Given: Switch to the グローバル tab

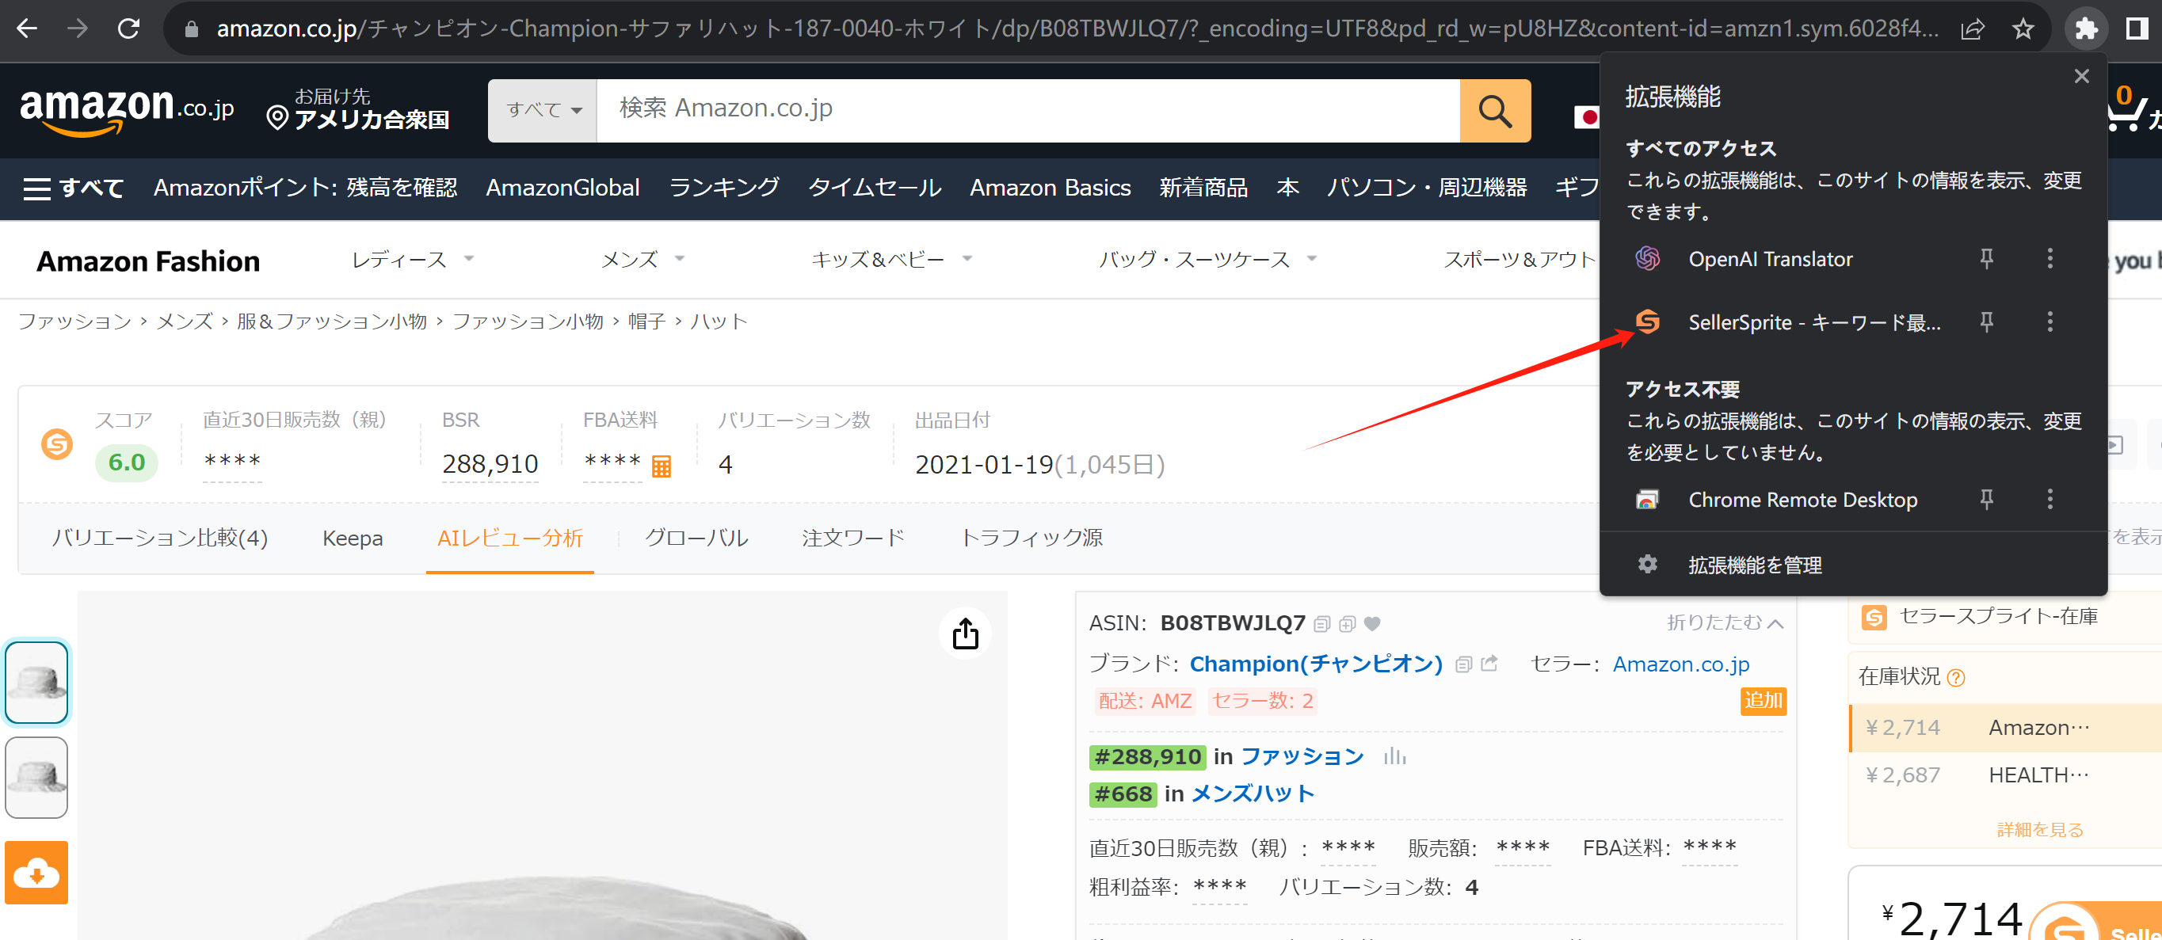Looking at the screenshot, I should (x=696, y=538).
